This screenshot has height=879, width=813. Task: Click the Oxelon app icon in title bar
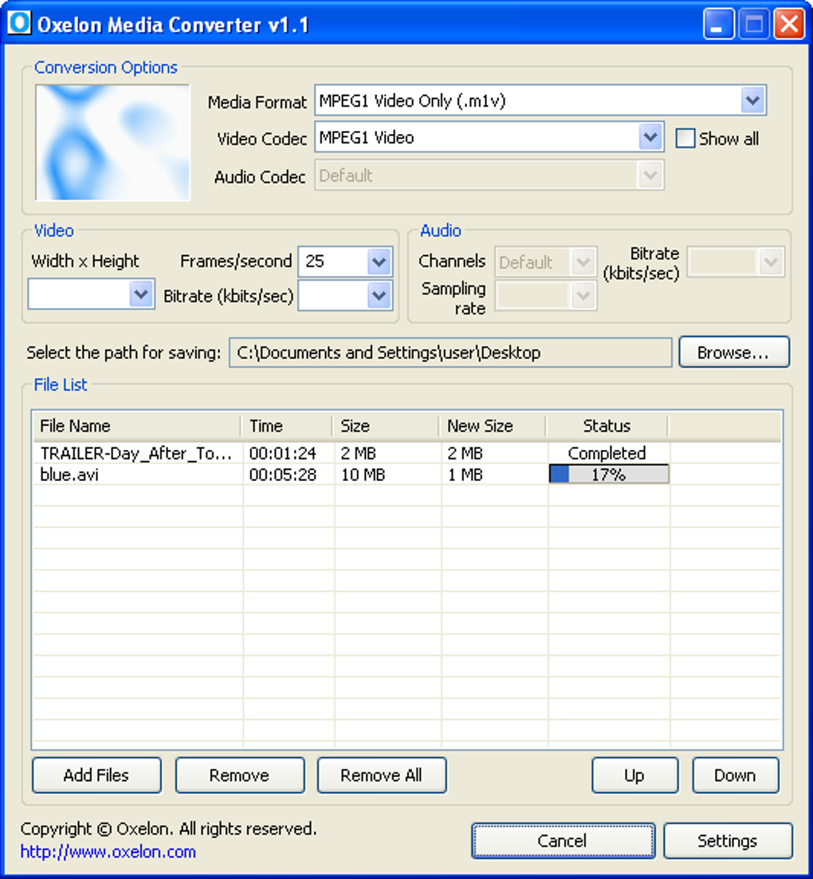tap(19, 24)
